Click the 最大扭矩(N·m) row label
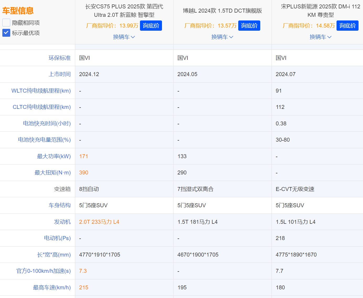Image resolution: width=363 pixels, height=298 pixels. click(x=53, y=173)
